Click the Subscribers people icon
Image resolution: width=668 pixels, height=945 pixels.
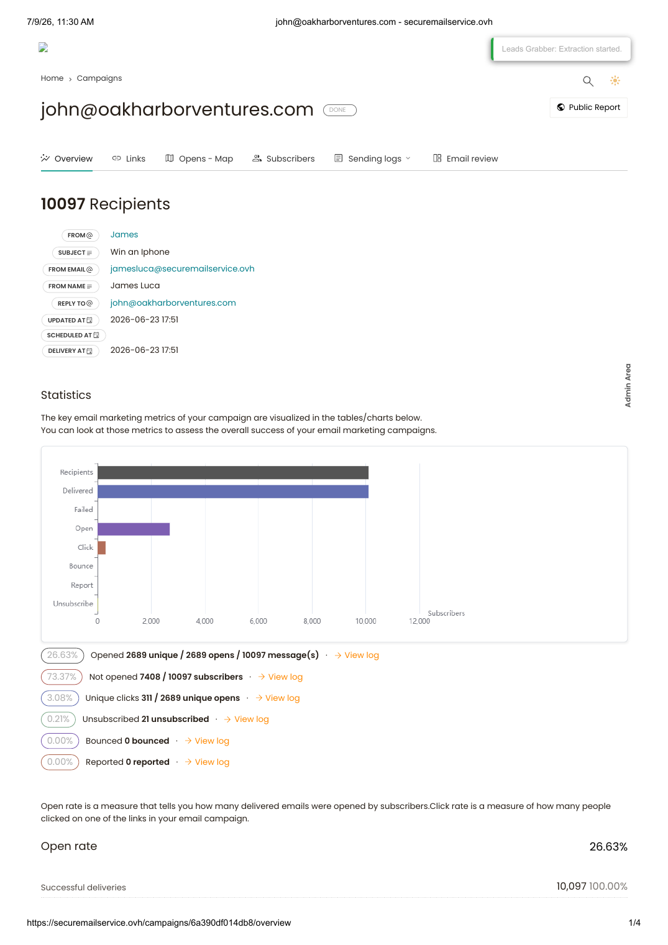coord(257,158)
